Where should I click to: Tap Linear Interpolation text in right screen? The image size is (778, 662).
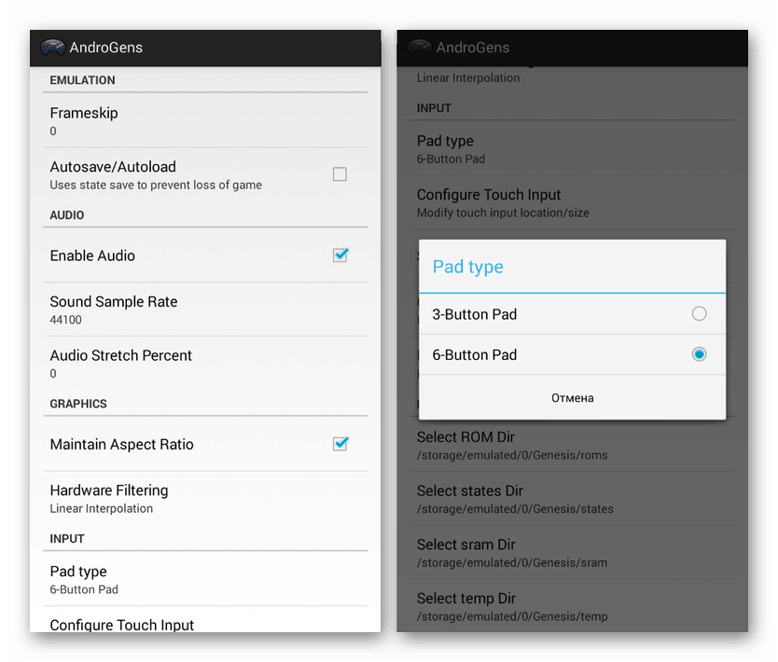(x=468, y=77)
